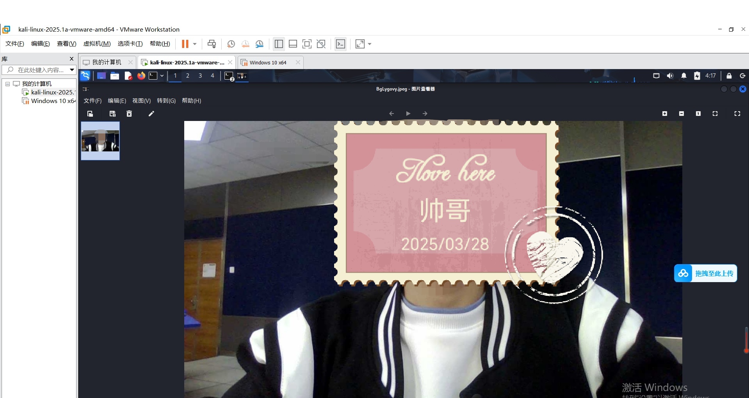
Task: Switch to Kali workspace 1
Action: (175, 76)
